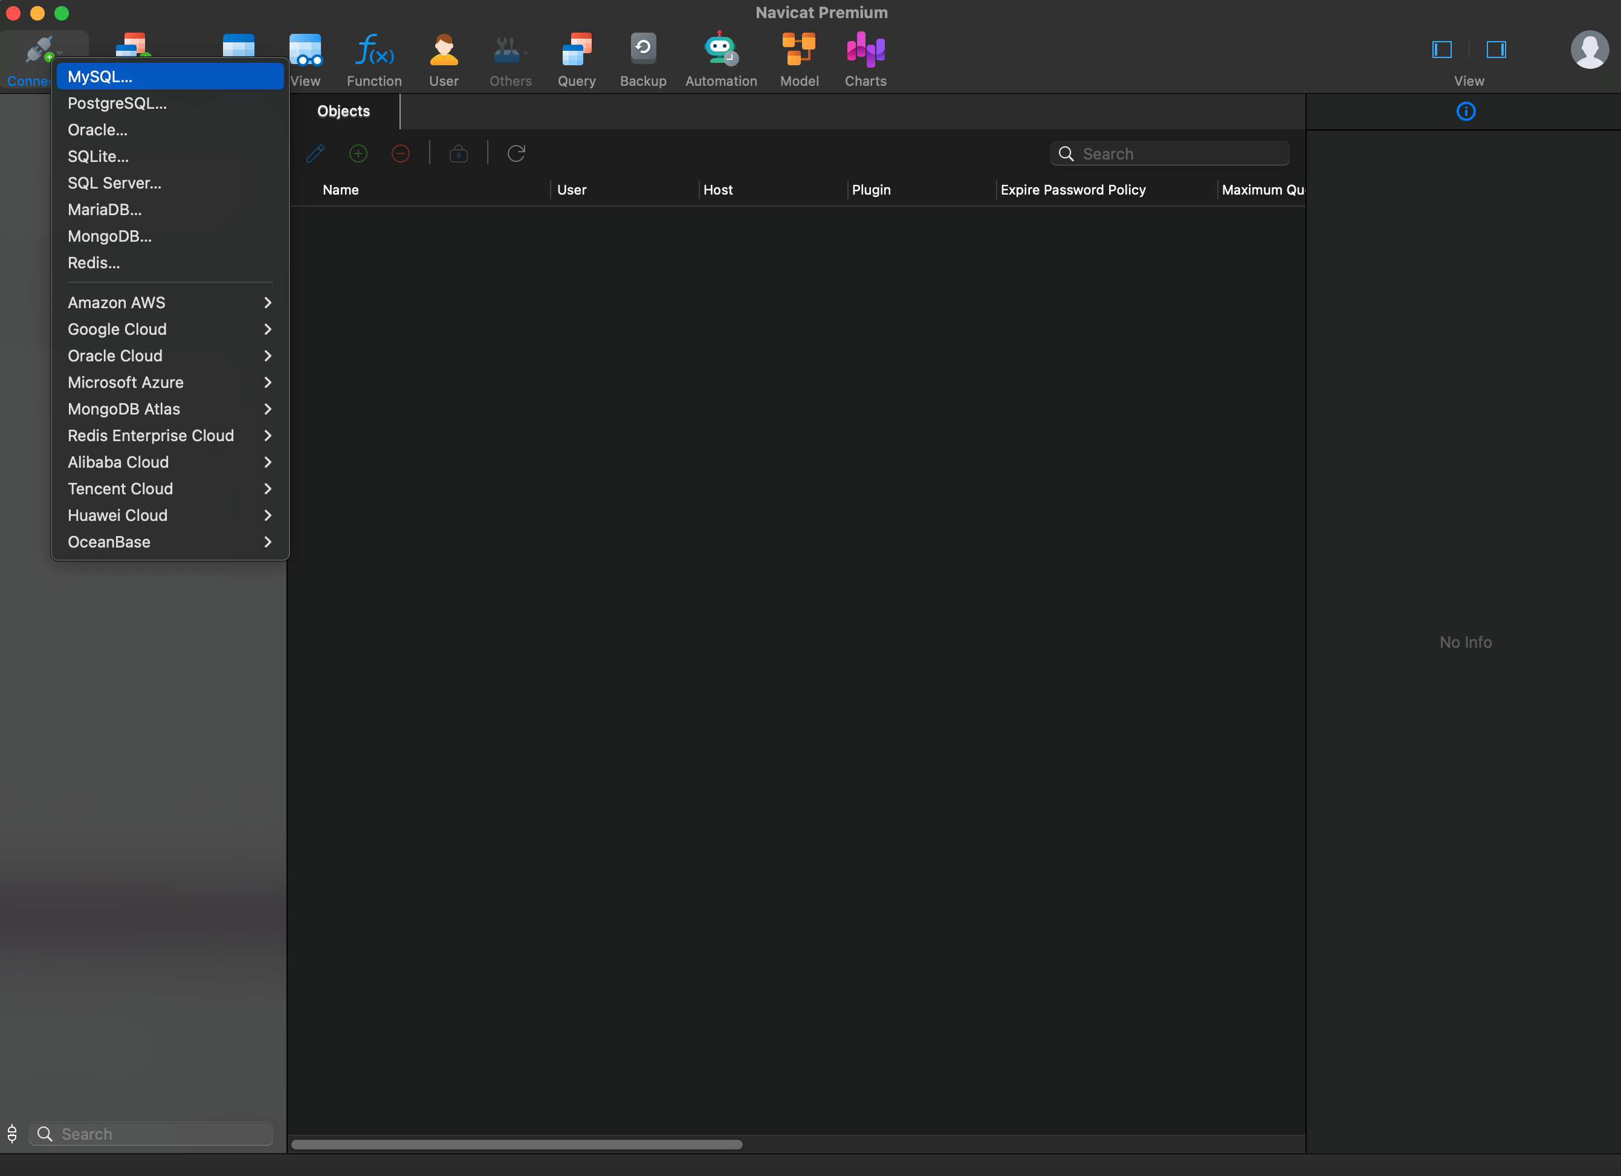Image resolution: width=1621 pixels, height=1176 pixels.
Task: Toggle object information with info icon
Action: pos(1466,111)
